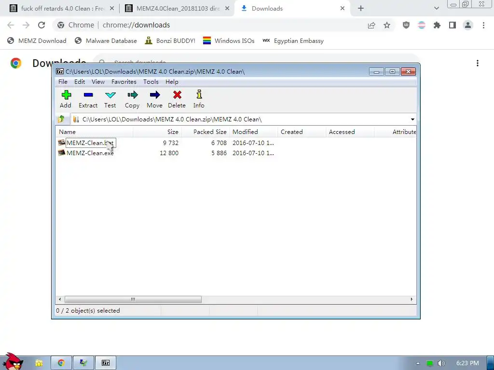
Task: Show hidden system tray icons
Action: point(418,363)
